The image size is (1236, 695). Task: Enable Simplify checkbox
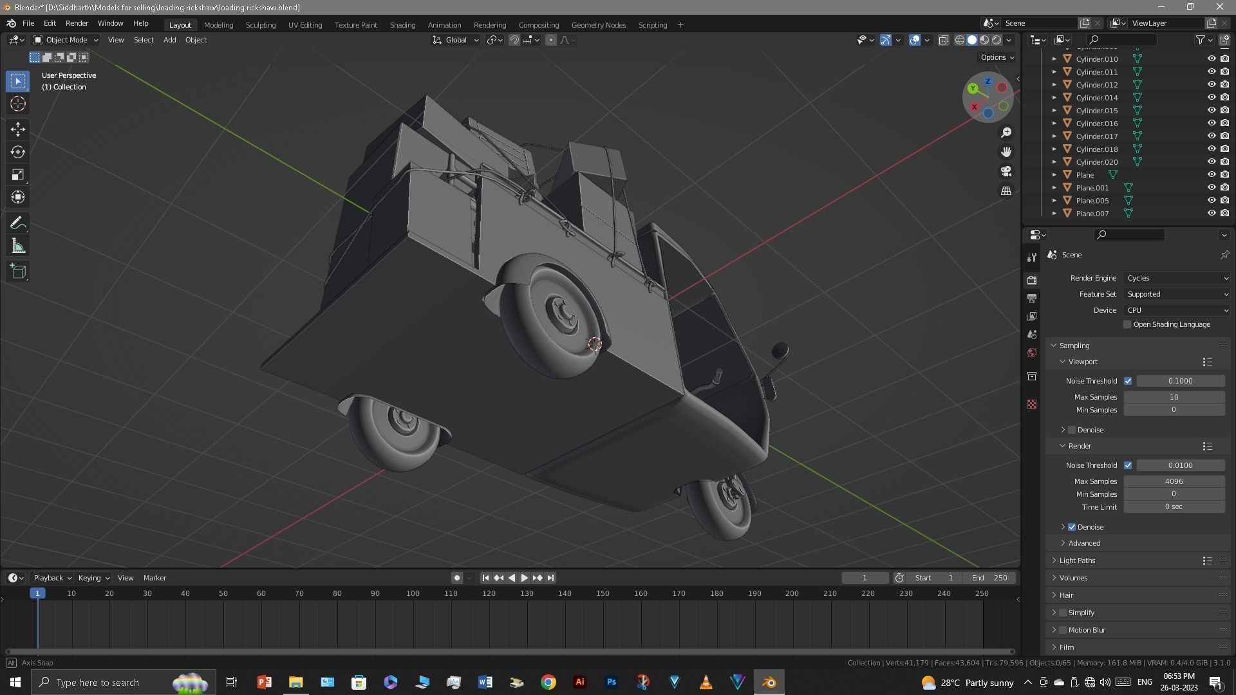(x=1063, y=613)
